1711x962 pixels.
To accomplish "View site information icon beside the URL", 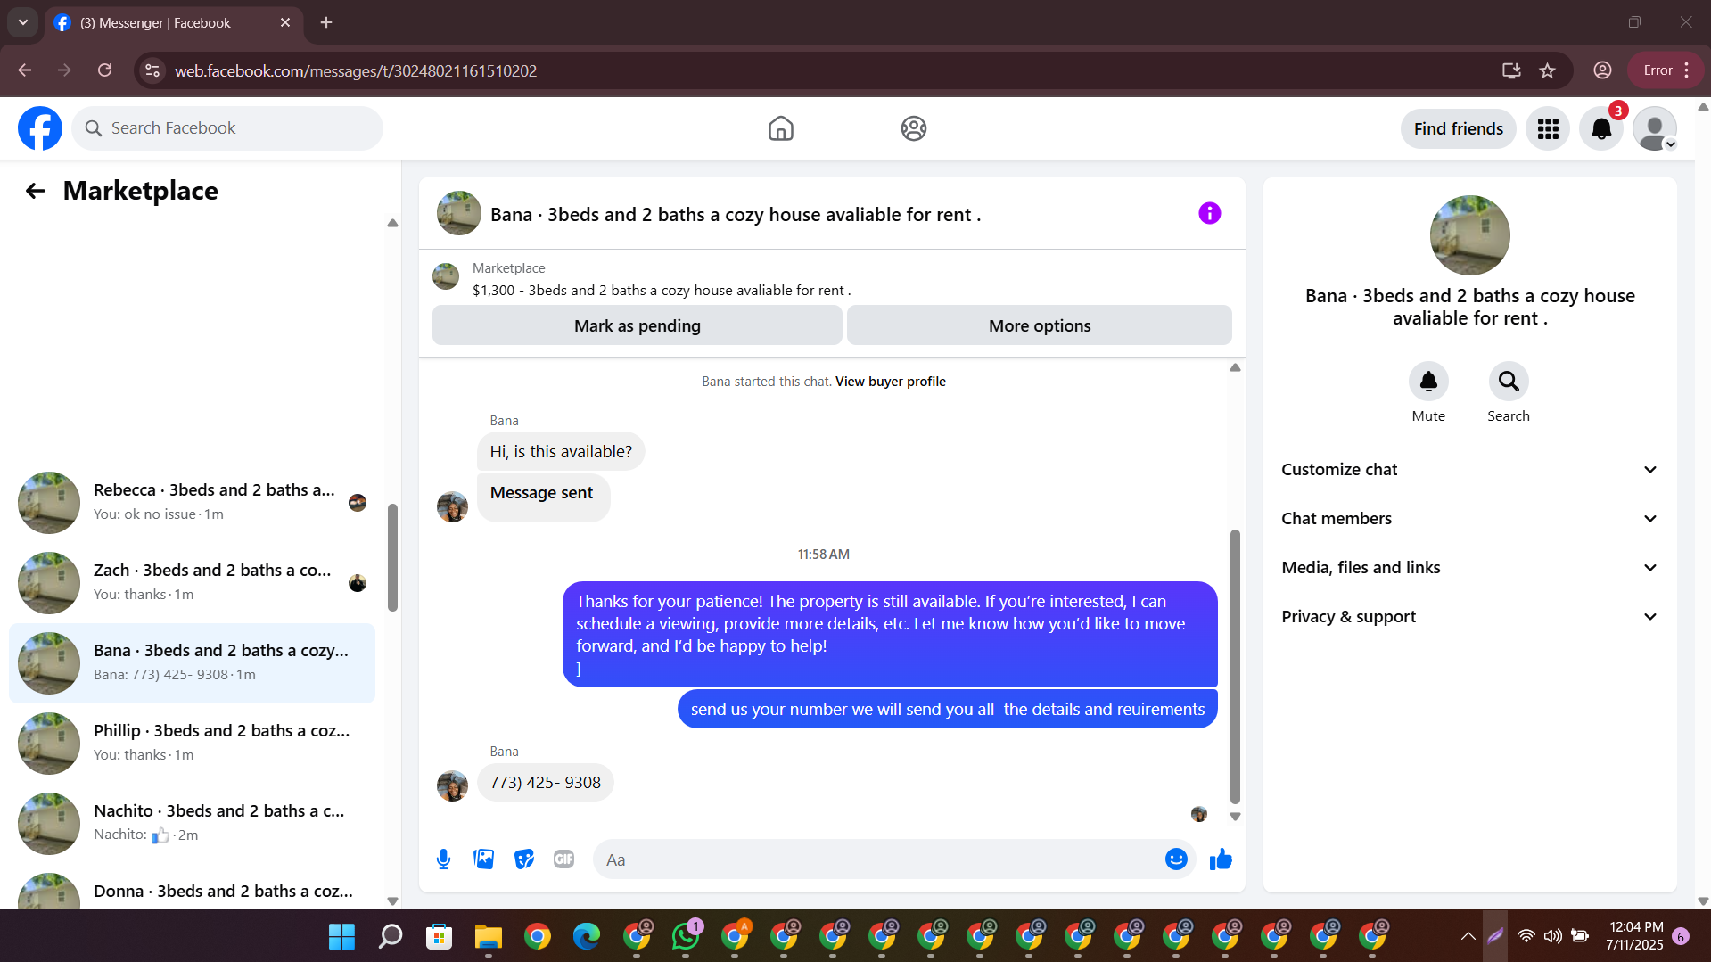I will tap(152, 70).
